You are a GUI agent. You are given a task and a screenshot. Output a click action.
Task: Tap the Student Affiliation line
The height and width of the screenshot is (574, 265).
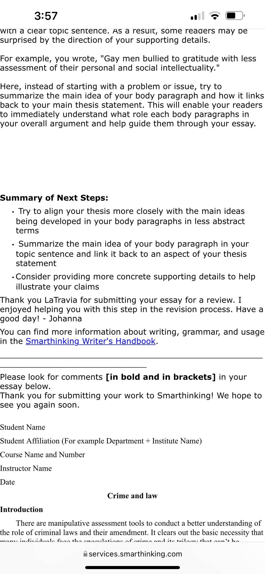pos(101,441)
